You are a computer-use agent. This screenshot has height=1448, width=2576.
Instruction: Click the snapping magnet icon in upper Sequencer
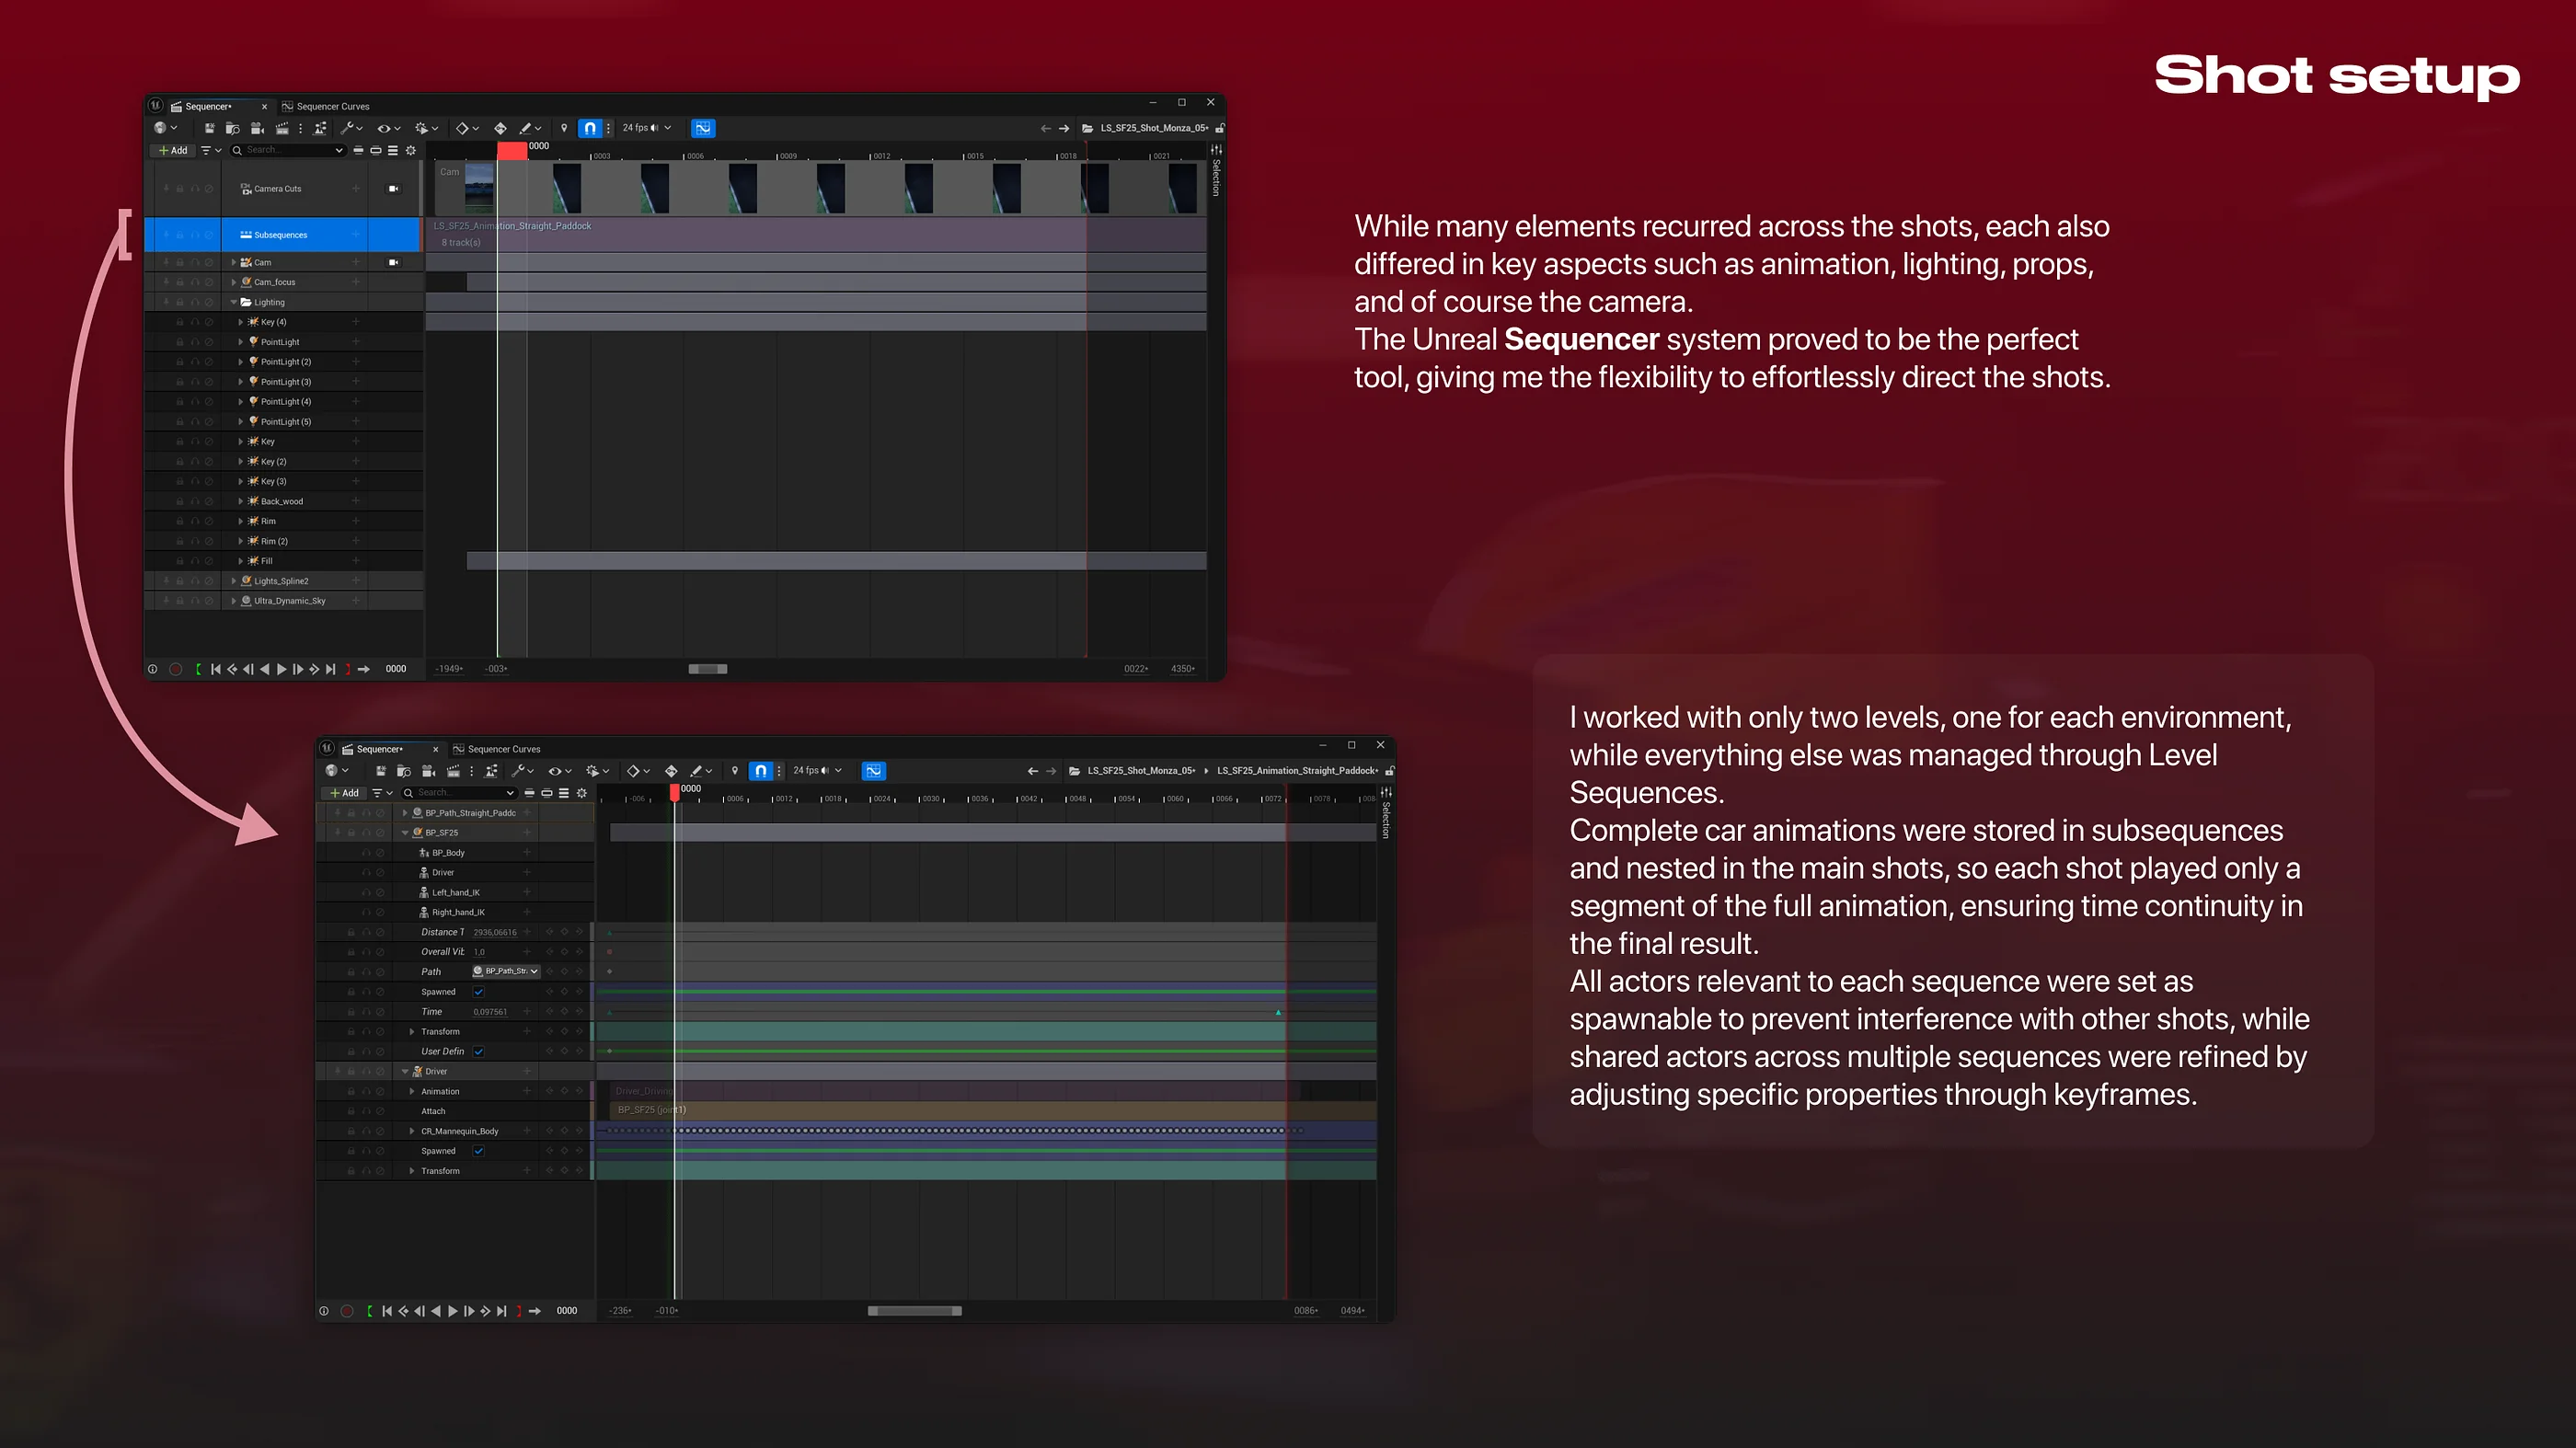(x=590, y=128)
